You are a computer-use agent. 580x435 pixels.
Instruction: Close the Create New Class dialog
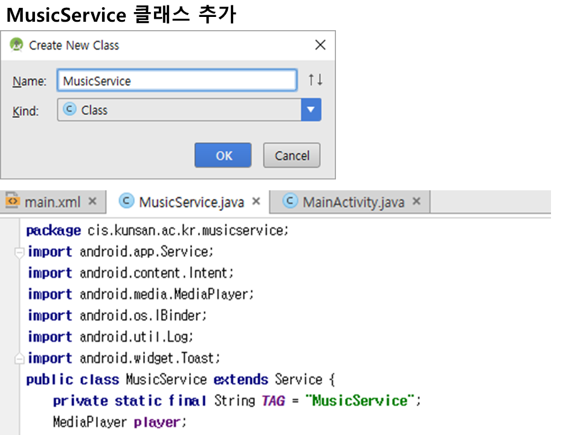tap(320, 45)
